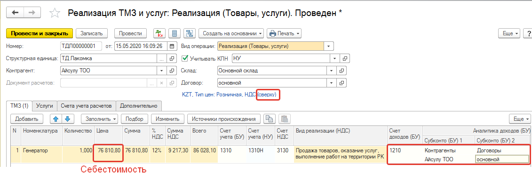532x181 pixels.
Task: Move table row down with arrow
Action: (68, 119)
